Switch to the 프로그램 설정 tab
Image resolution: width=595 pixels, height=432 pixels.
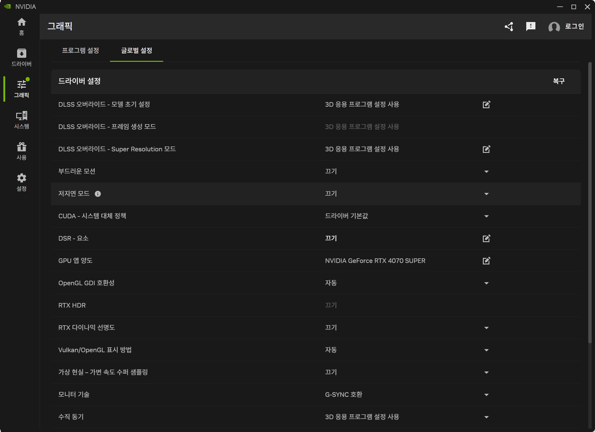(80, 50)
